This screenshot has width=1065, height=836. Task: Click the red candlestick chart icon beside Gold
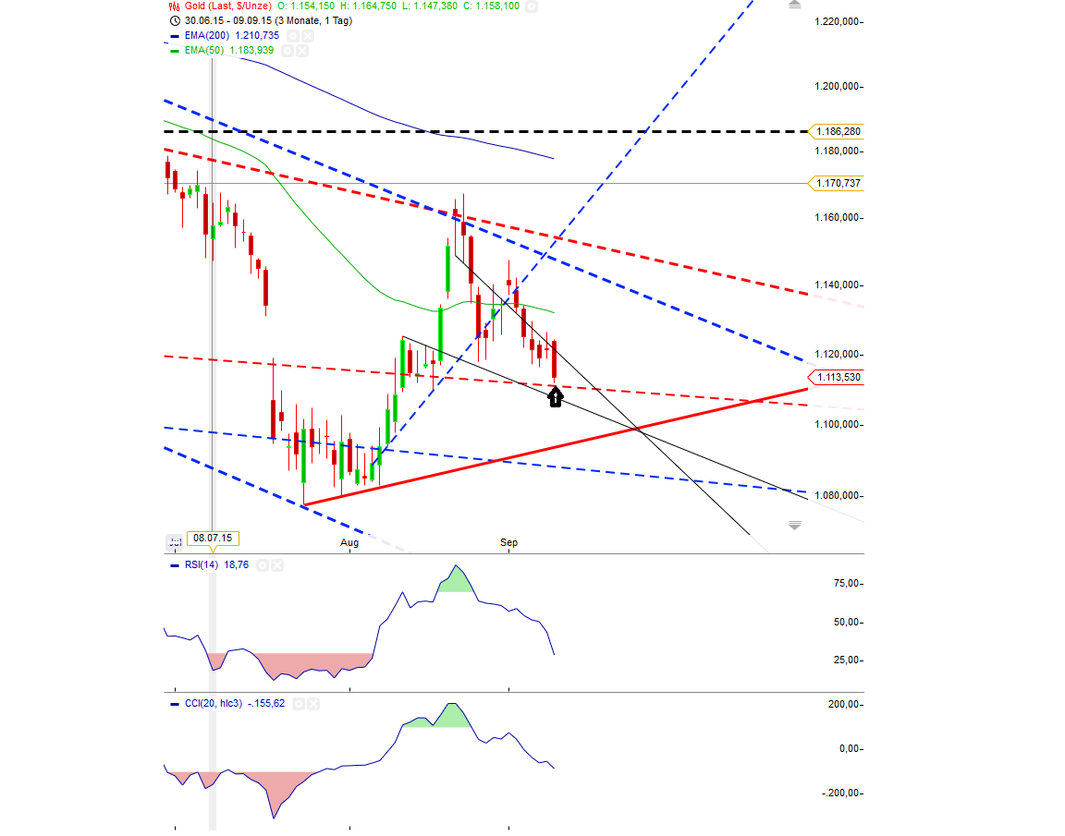tap(173, 6)
